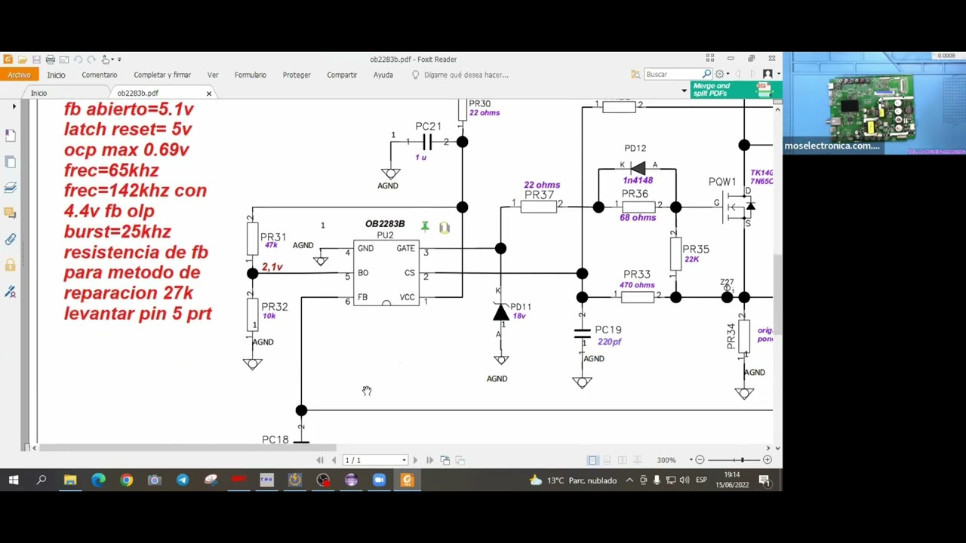Open quick access toolbar customize arrow
The height and width of the screenshot is (543, 966).
119,60
